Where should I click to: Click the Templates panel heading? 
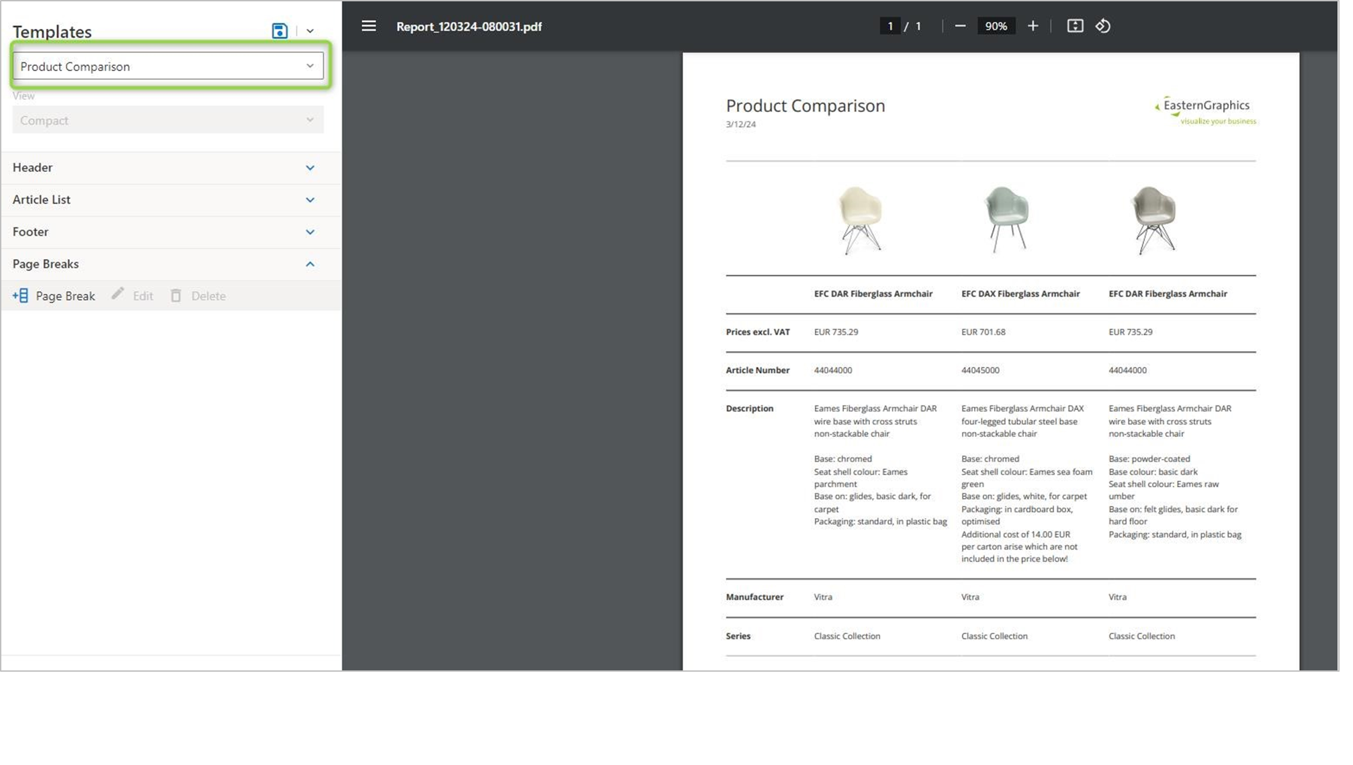[52, 32]
